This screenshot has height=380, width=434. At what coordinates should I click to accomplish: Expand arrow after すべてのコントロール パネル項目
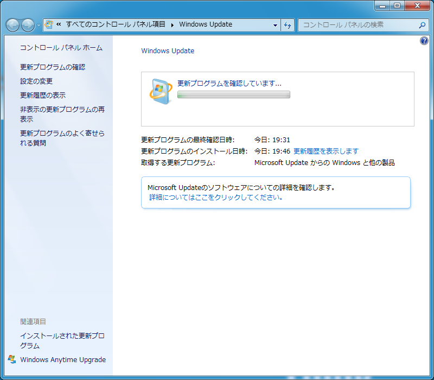[172, 25]
